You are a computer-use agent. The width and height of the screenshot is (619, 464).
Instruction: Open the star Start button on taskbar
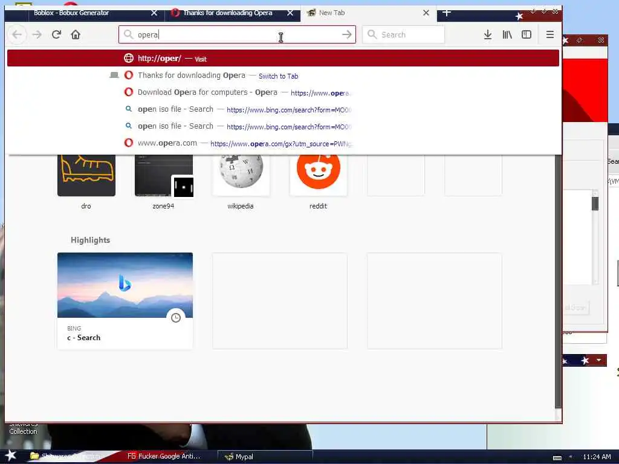(10, 456)
